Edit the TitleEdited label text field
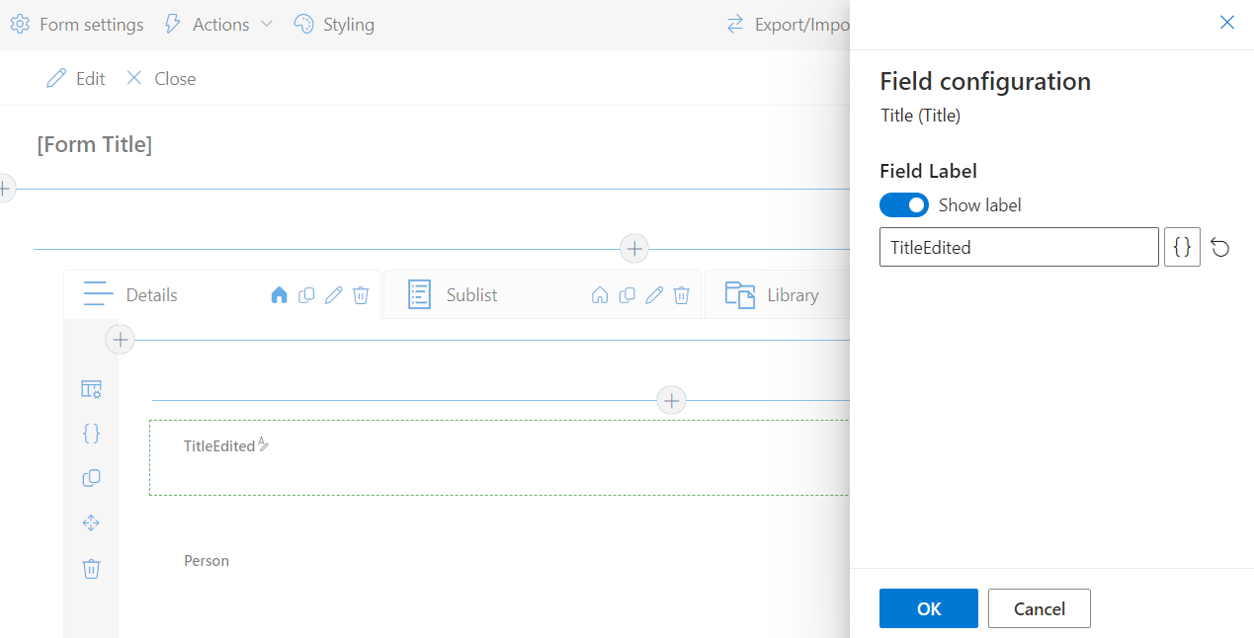 point(1018,248)
